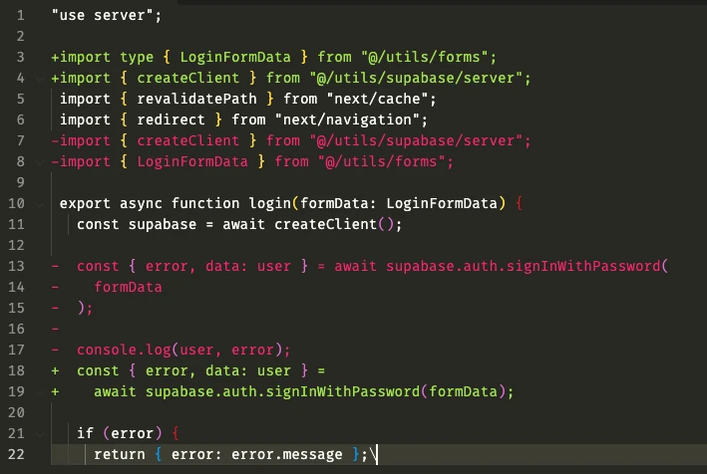Click the added signInWithPassword(formData) call on line 19

coord(399,391)
